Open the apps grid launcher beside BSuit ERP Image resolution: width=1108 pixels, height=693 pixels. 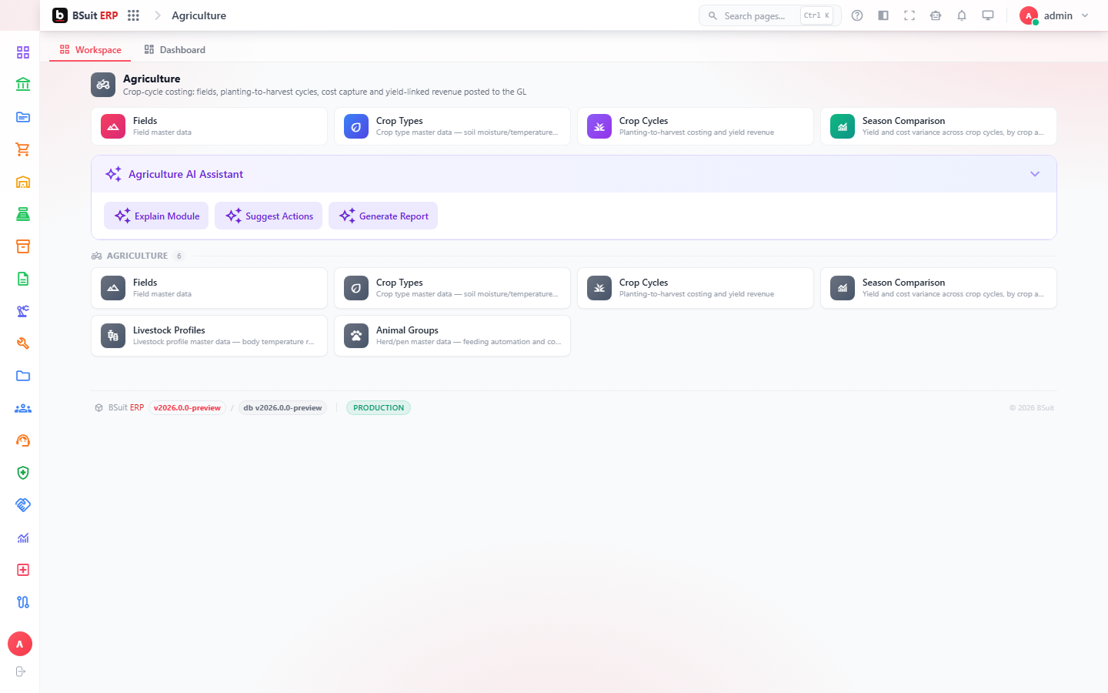coord(133,15)
